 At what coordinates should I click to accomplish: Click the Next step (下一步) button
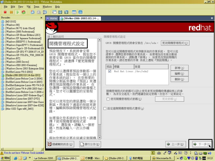pyautogui.click(x=200, y=144)
